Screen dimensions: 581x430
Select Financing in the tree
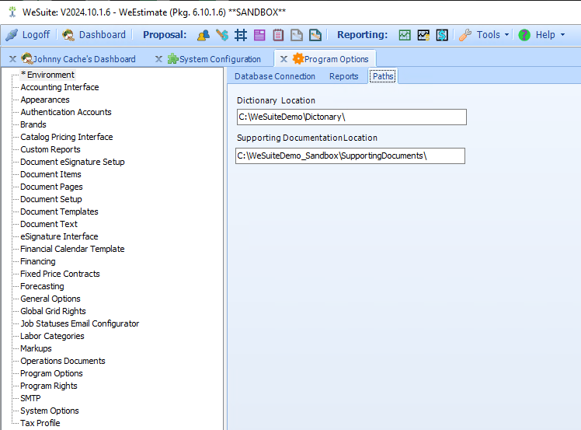click(x=38, y=261)
